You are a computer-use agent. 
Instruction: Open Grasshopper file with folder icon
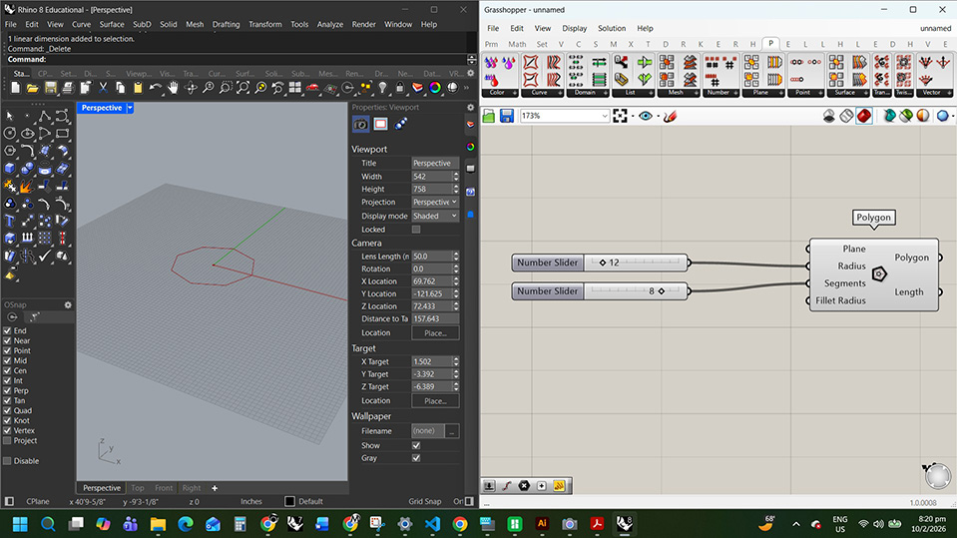click(x=489, y=117)
